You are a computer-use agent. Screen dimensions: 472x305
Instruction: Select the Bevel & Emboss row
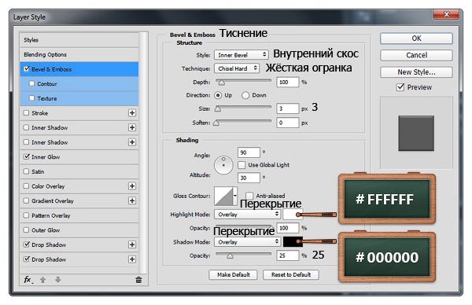(79, 69)
